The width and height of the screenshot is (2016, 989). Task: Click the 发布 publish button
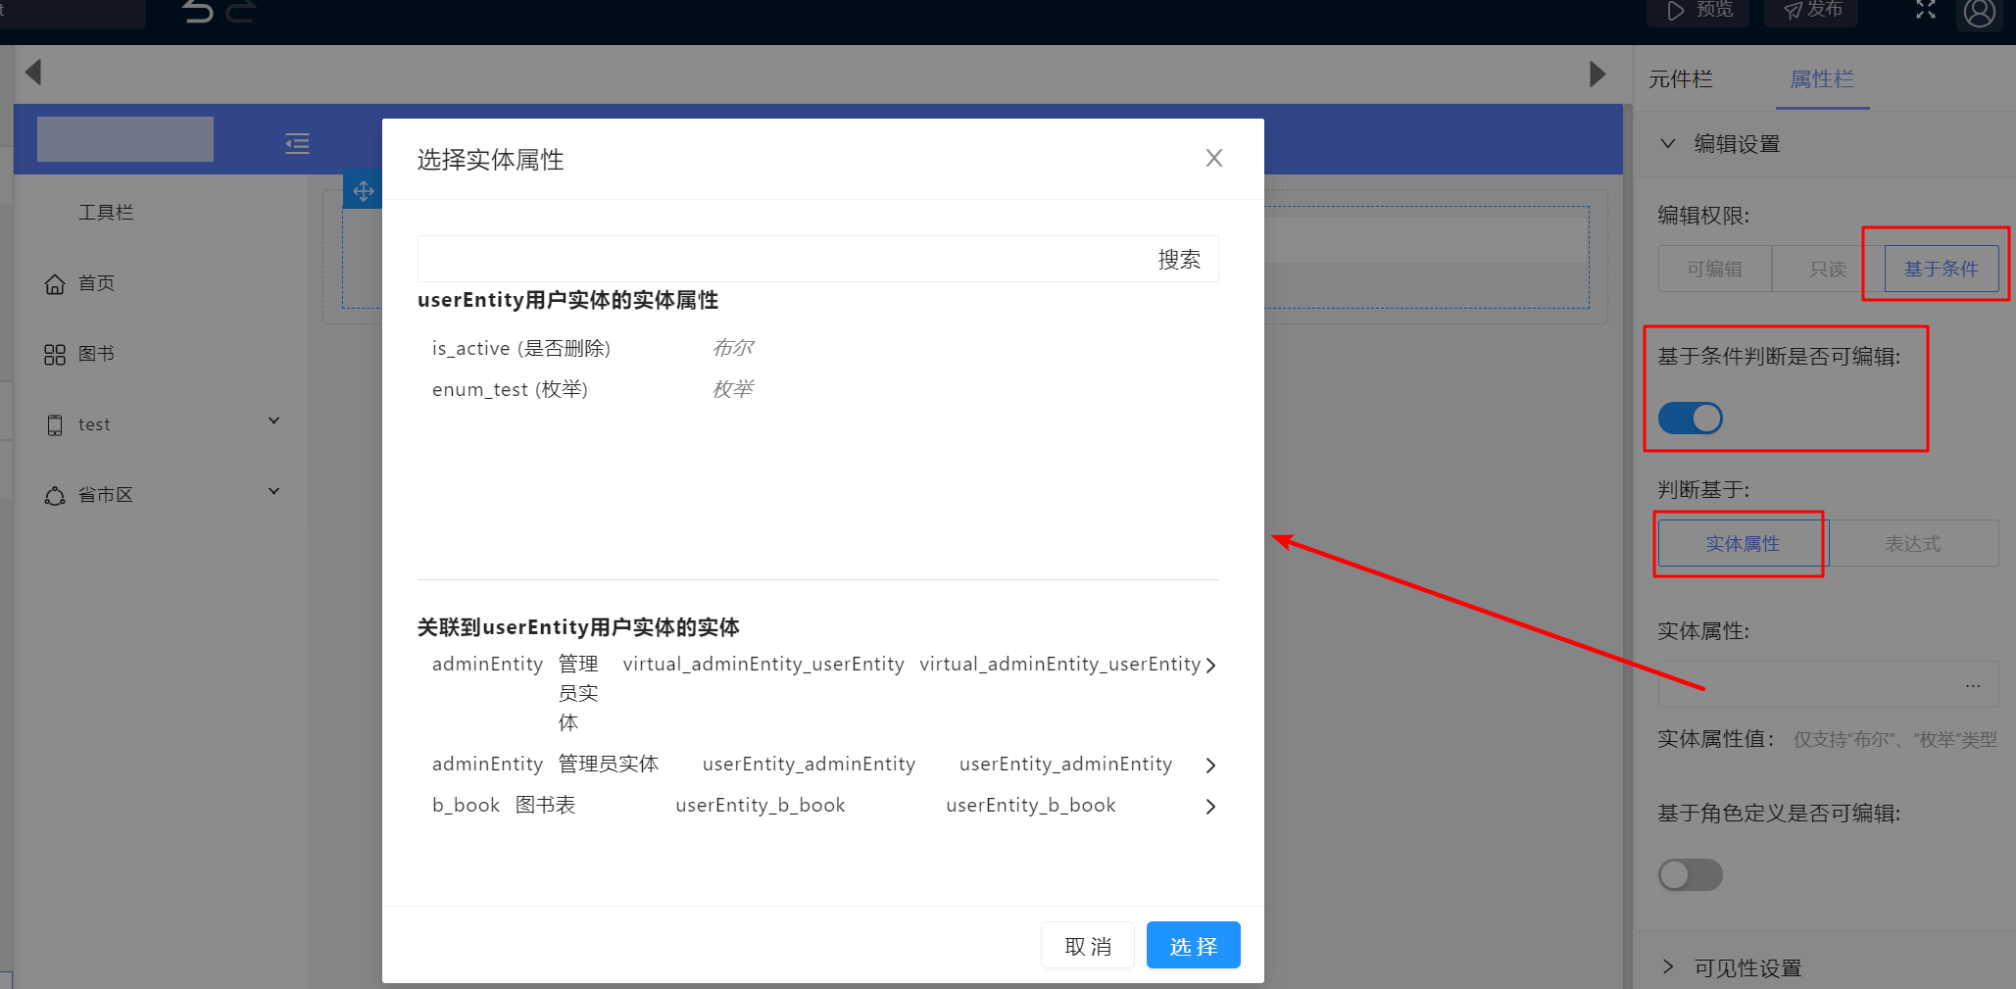pos(1812,11)
